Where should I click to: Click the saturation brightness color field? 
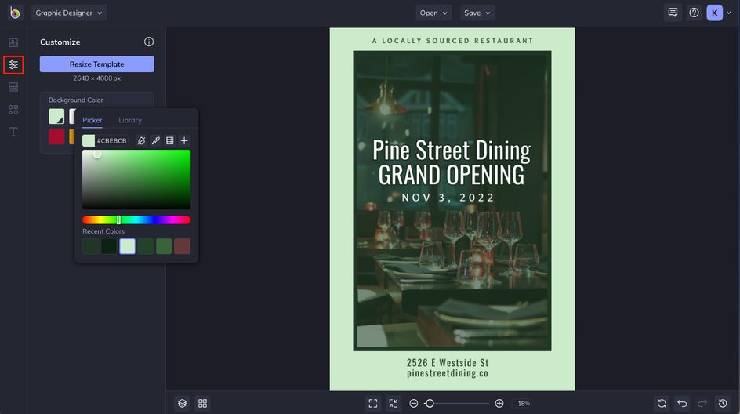136,180
